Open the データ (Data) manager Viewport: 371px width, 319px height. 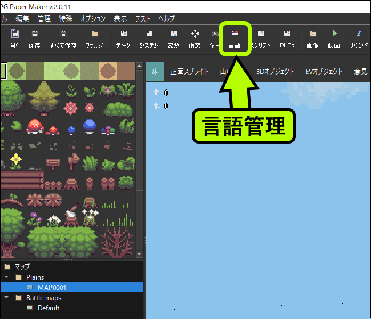[123, 39]
